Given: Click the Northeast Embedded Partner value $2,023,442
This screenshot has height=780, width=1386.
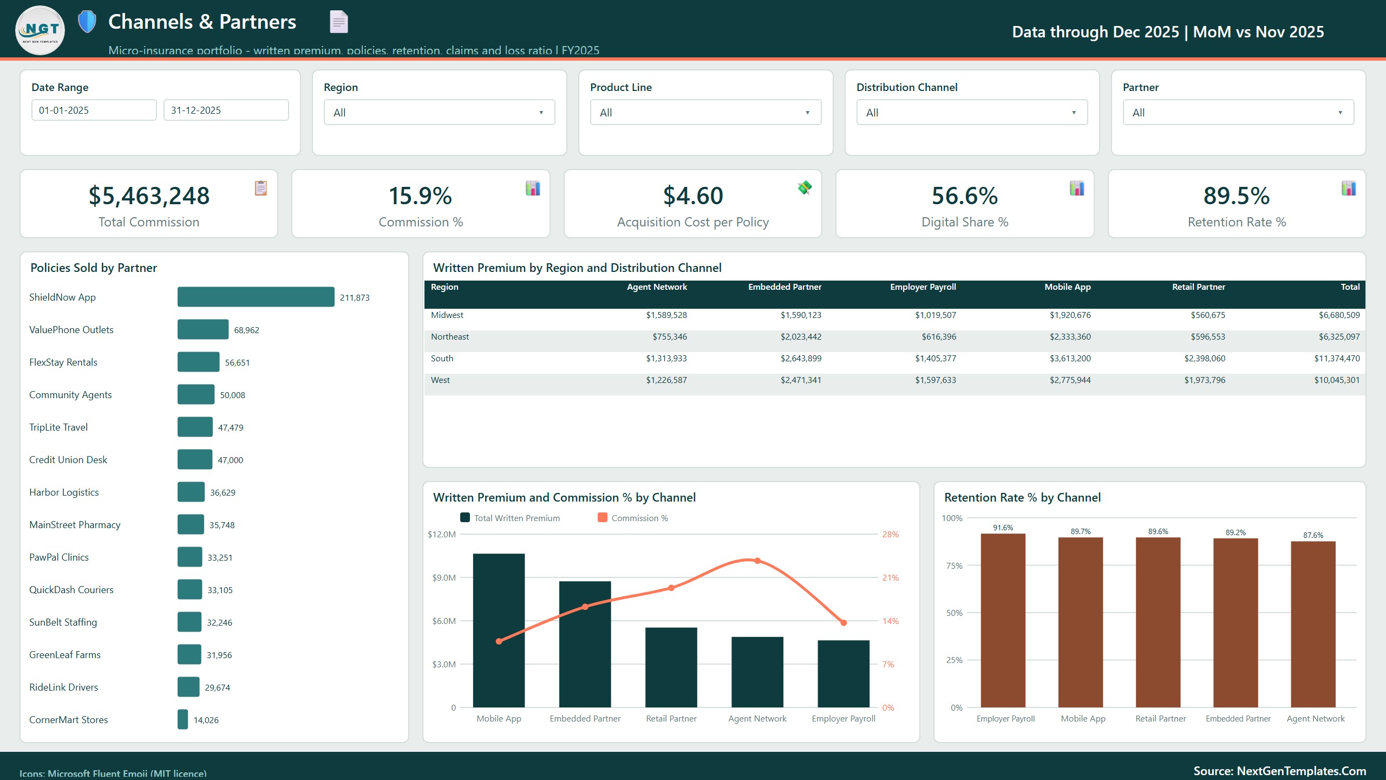Looking at the screenshot, I should [801, 336].
